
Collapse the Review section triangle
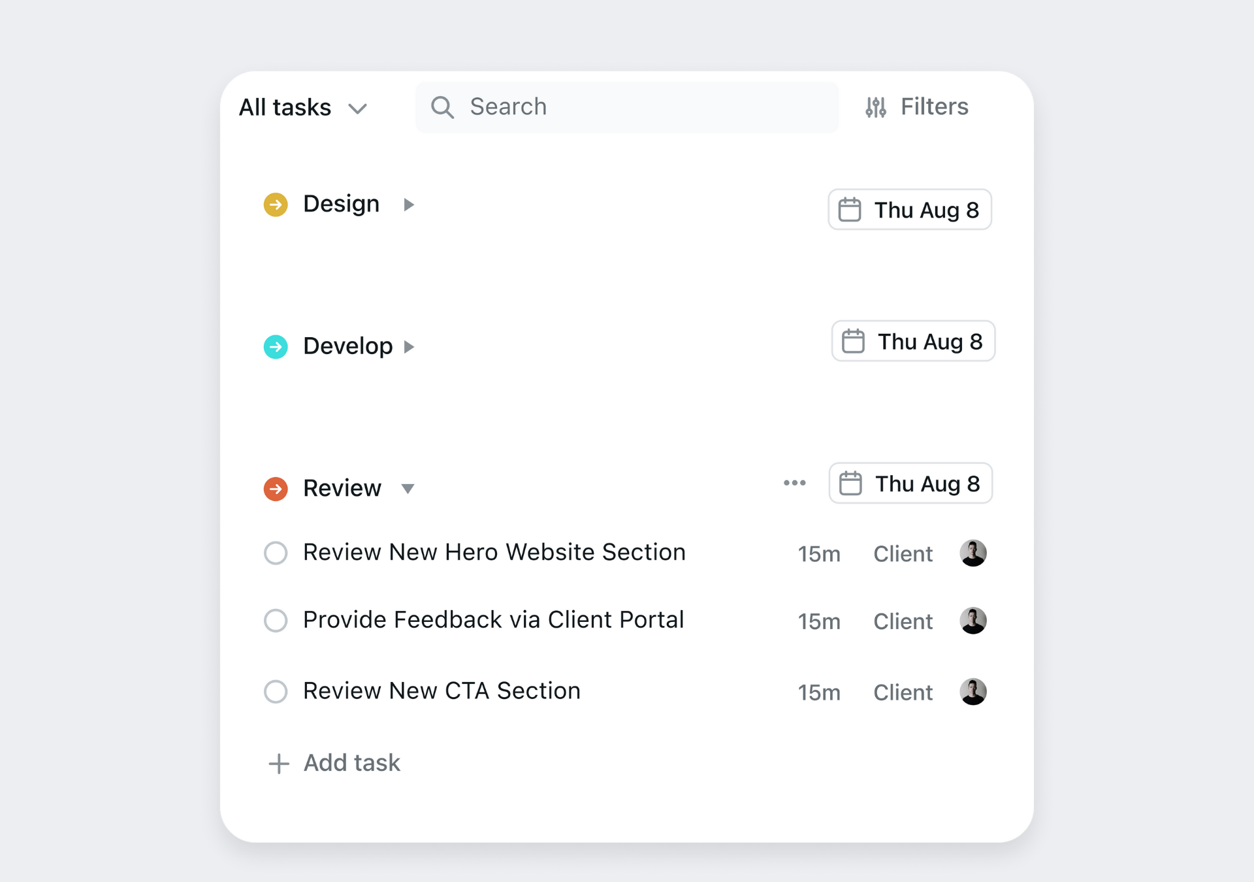click(x=408, y=489)
